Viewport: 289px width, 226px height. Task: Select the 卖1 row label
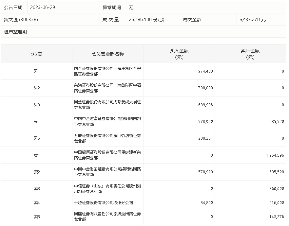[x=36, y=155]
